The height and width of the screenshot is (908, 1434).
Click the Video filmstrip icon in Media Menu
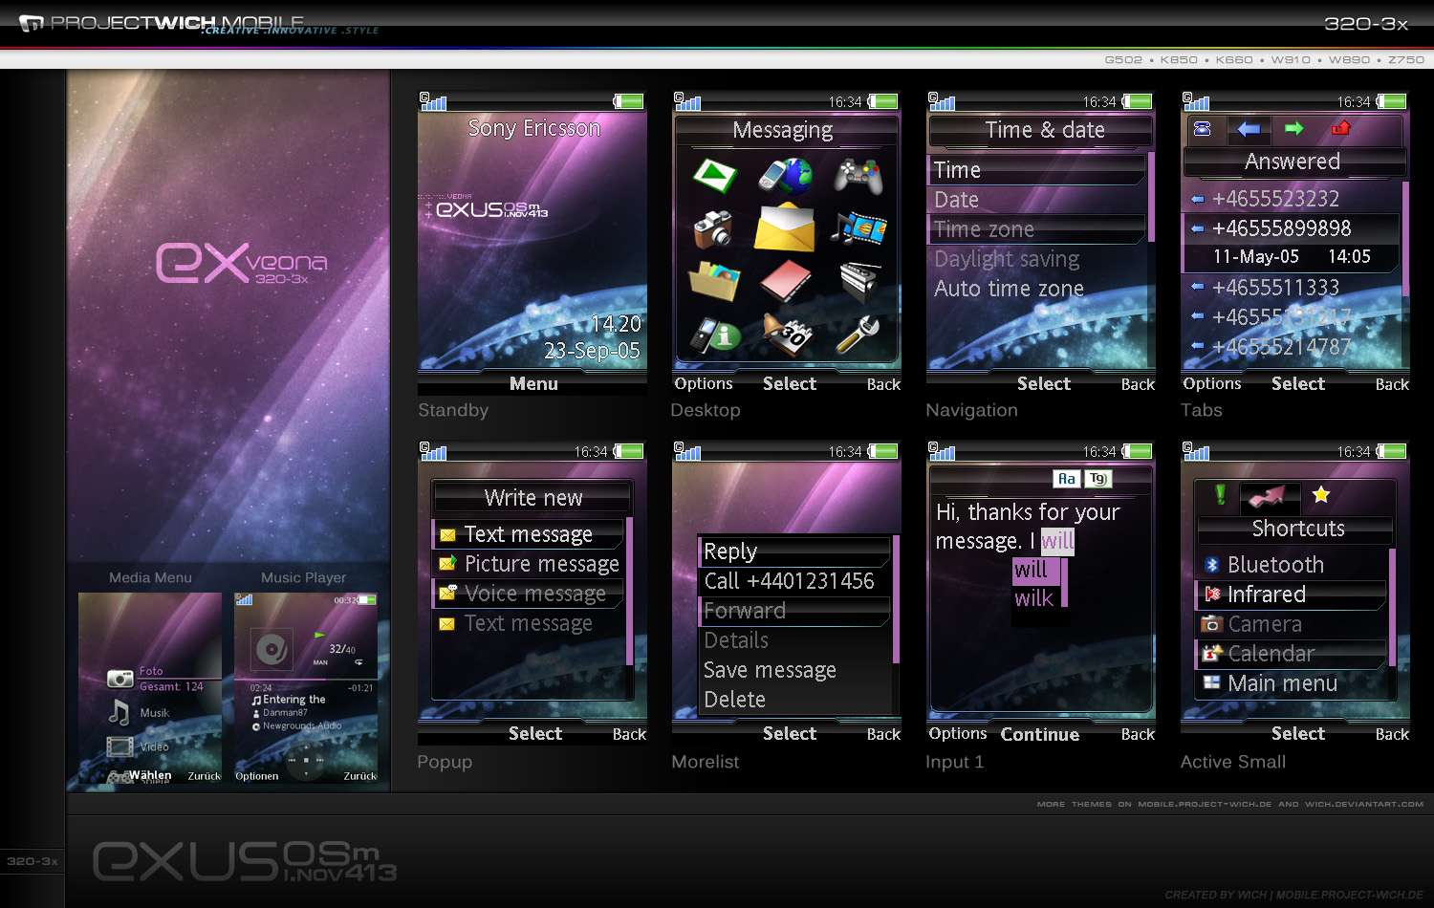click(119, 746)
